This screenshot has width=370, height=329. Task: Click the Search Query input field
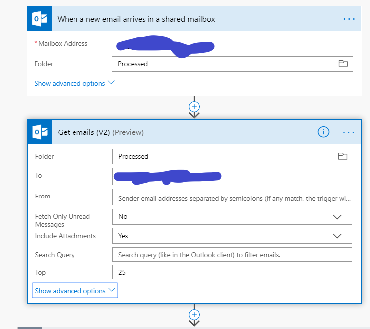tap(232, 254)
